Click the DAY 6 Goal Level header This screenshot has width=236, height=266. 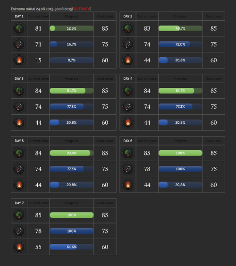pyautogui.click(x=214, y=141)
